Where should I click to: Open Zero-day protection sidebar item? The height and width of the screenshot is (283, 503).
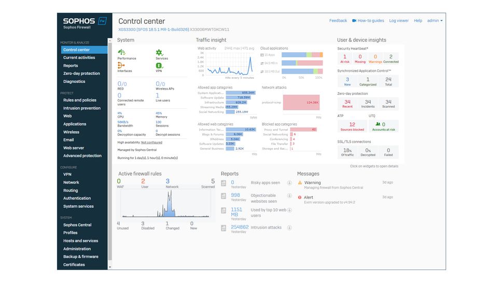(81, 74)
